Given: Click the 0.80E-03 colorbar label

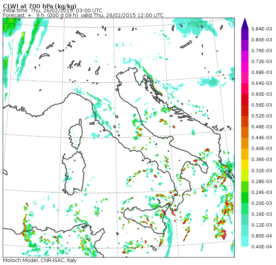Looking at the screenshot, I should point(261,40).
